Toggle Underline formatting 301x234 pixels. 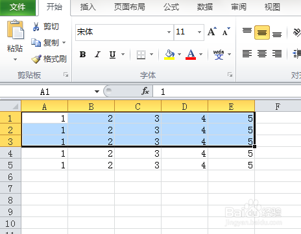[112, 55]
